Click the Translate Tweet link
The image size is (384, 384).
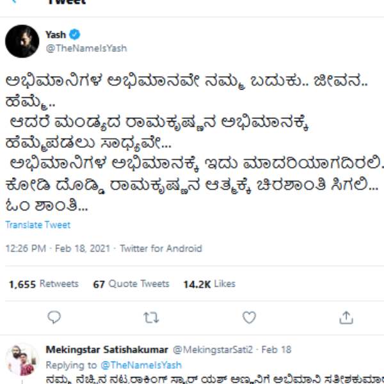[38, 225]
